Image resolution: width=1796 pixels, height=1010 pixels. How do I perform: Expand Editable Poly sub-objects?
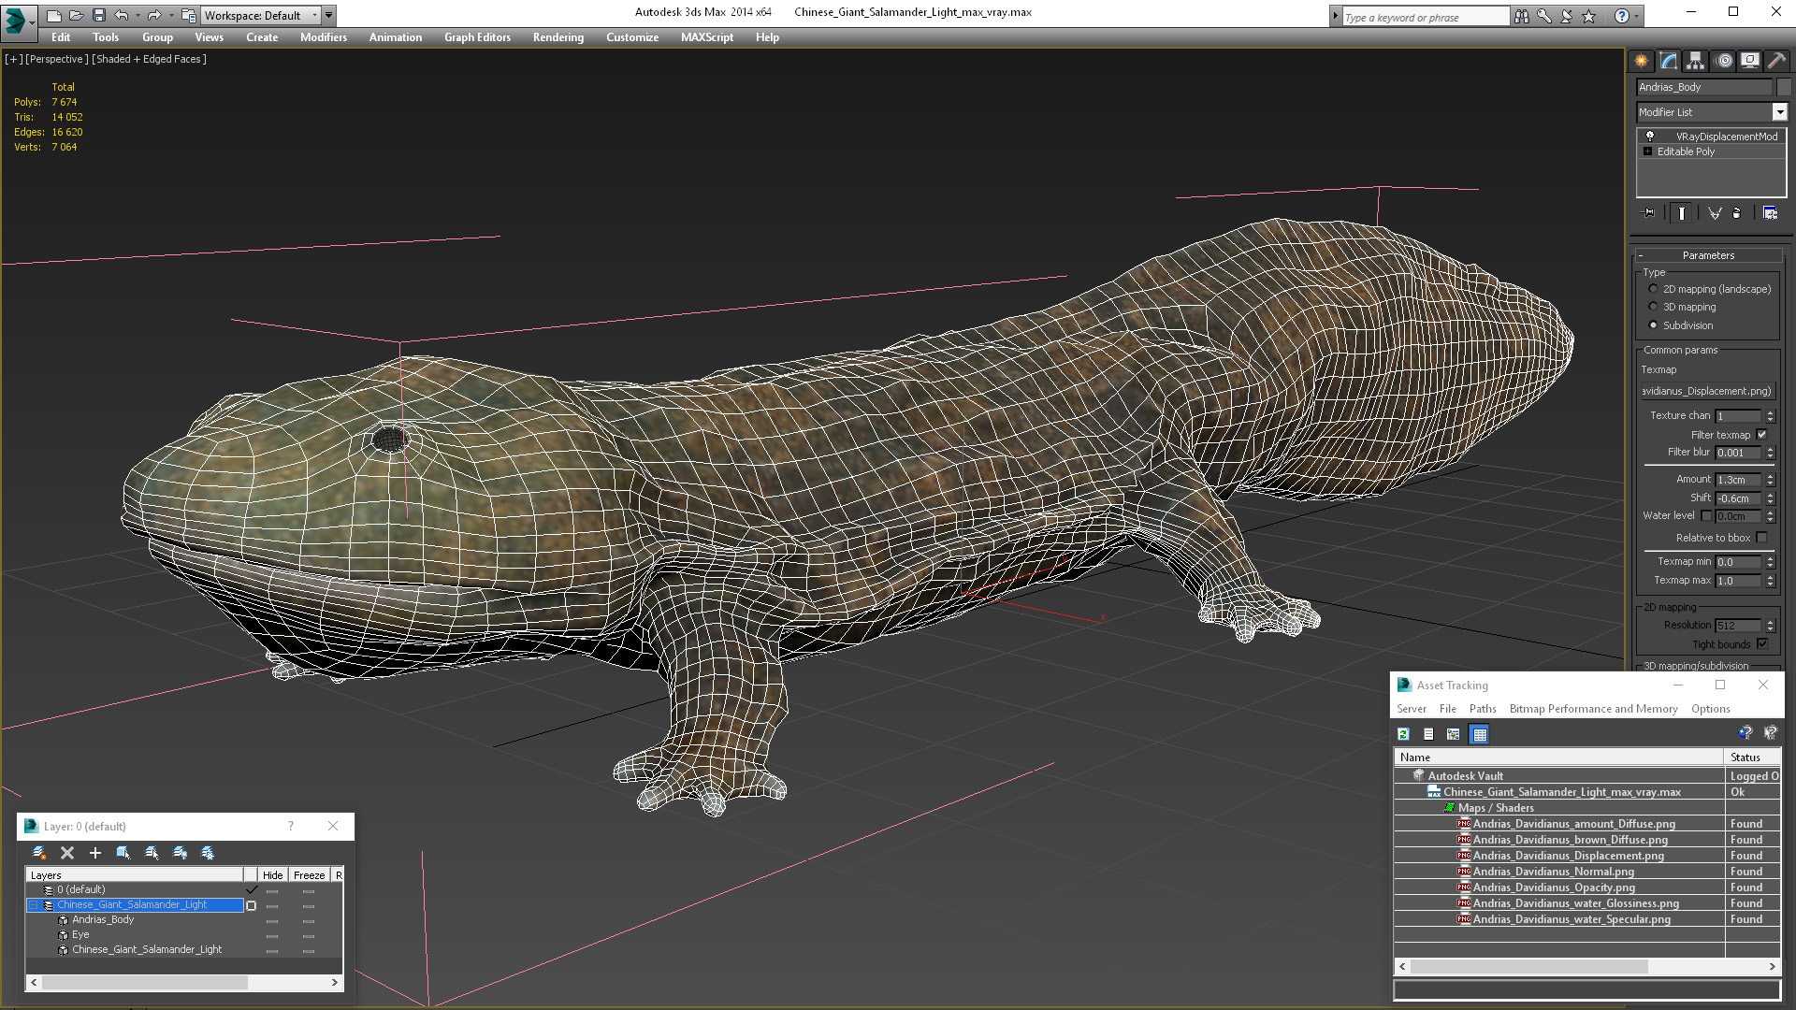pyautogui.click(x=1647, y=151)
